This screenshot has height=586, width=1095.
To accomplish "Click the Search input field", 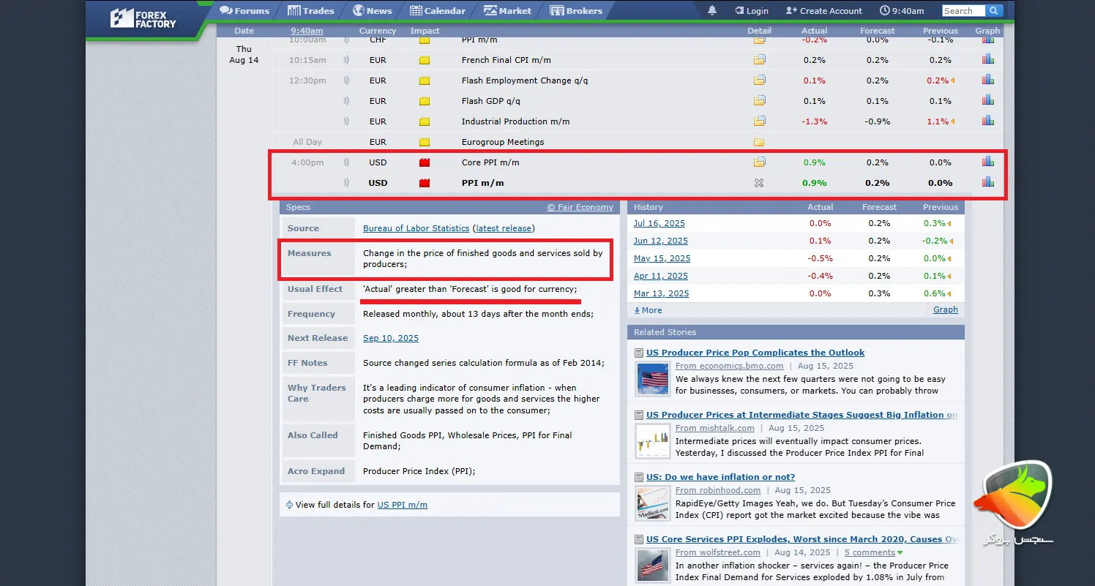I will [x=962, y=11].
